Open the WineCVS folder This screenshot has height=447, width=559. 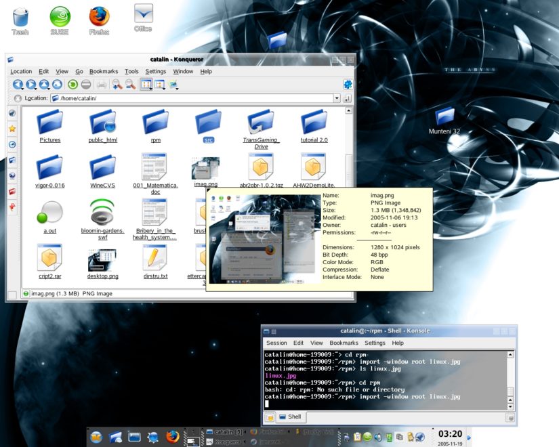click(x=103, y=171)
